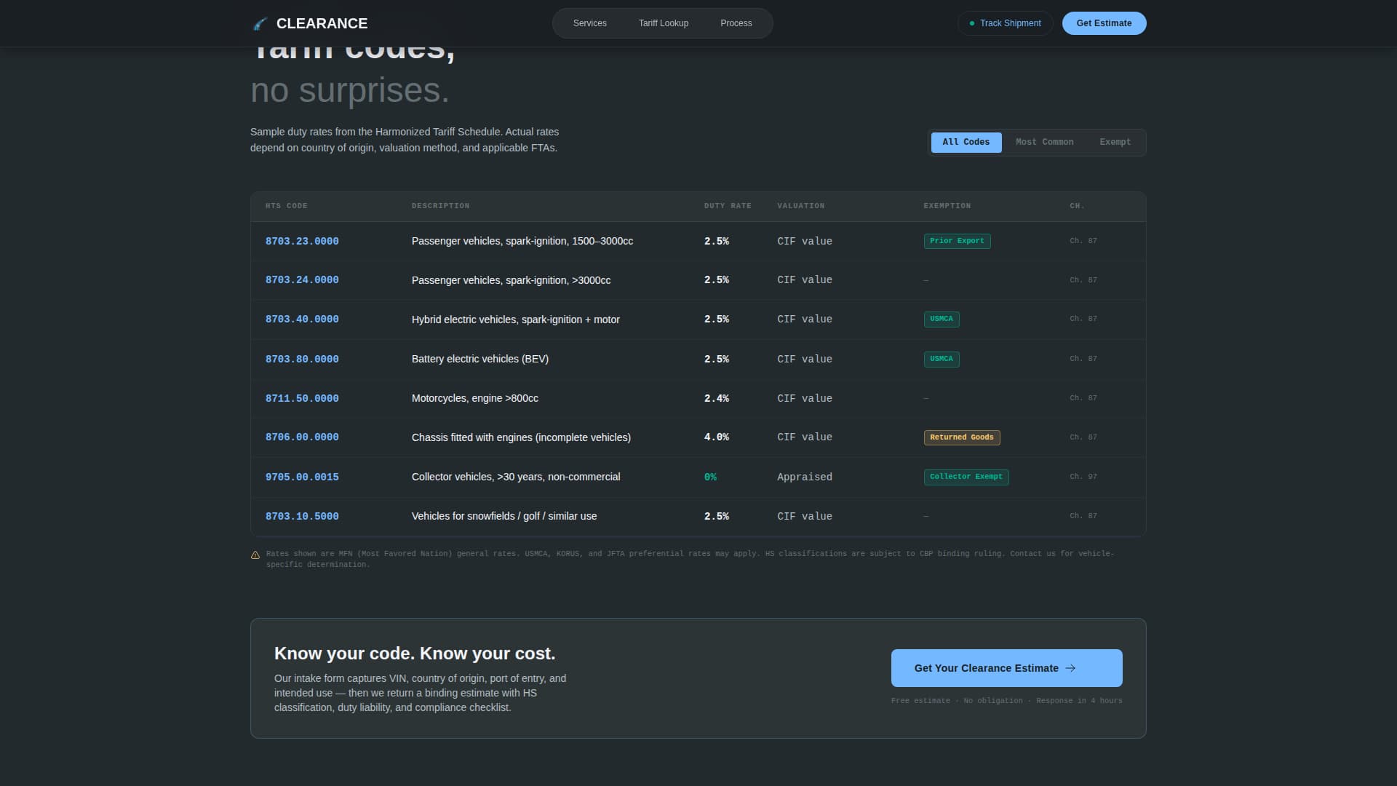Click the Collector Exempt badge
Image resolution: width=1397 pixels, height=786 pixels.
966,477
